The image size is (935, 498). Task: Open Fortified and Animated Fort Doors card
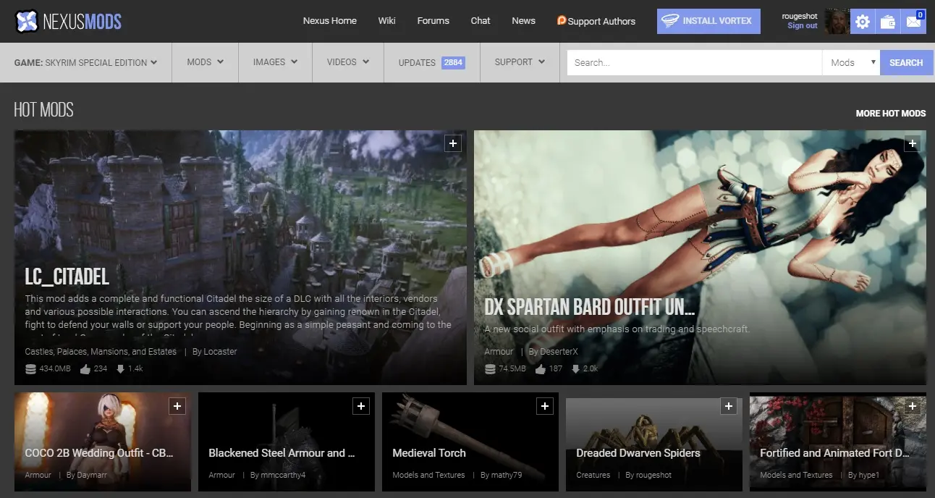(x=838, y=442)
